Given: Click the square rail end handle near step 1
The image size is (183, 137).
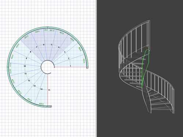Looking at the screenshot, I should pyautogui.click(x=87, y=68).
